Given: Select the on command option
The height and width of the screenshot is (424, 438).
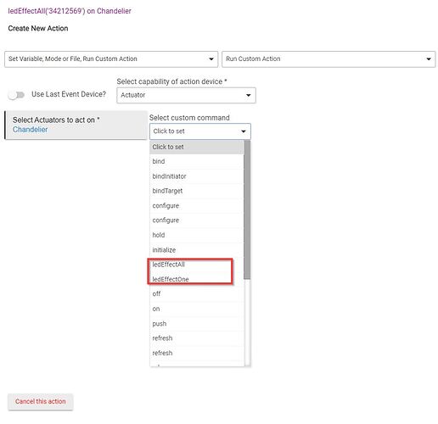Looking at the screenshot, I should [x=196, y=309].
